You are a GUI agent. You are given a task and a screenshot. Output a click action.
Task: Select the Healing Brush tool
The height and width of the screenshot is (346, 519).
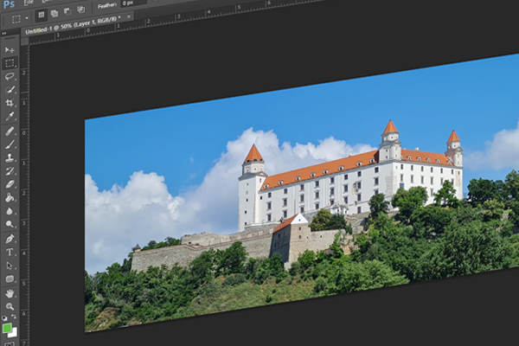10,131
